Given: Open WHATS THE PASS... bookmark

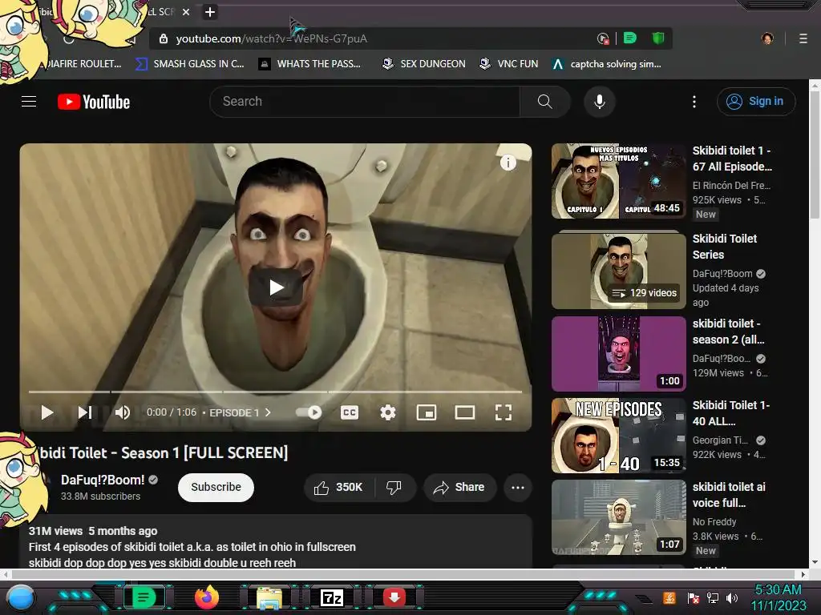Looking at the screenshot, I should click(x=310, y=64).
